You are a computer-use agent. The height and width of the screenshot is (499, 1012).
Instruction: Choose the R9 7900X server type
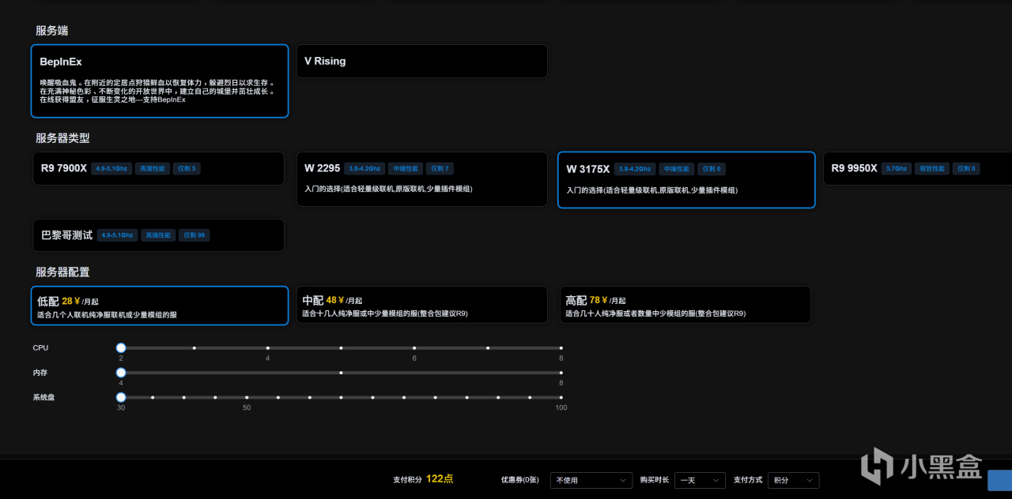pyautogui.click(x=158, y=168)
